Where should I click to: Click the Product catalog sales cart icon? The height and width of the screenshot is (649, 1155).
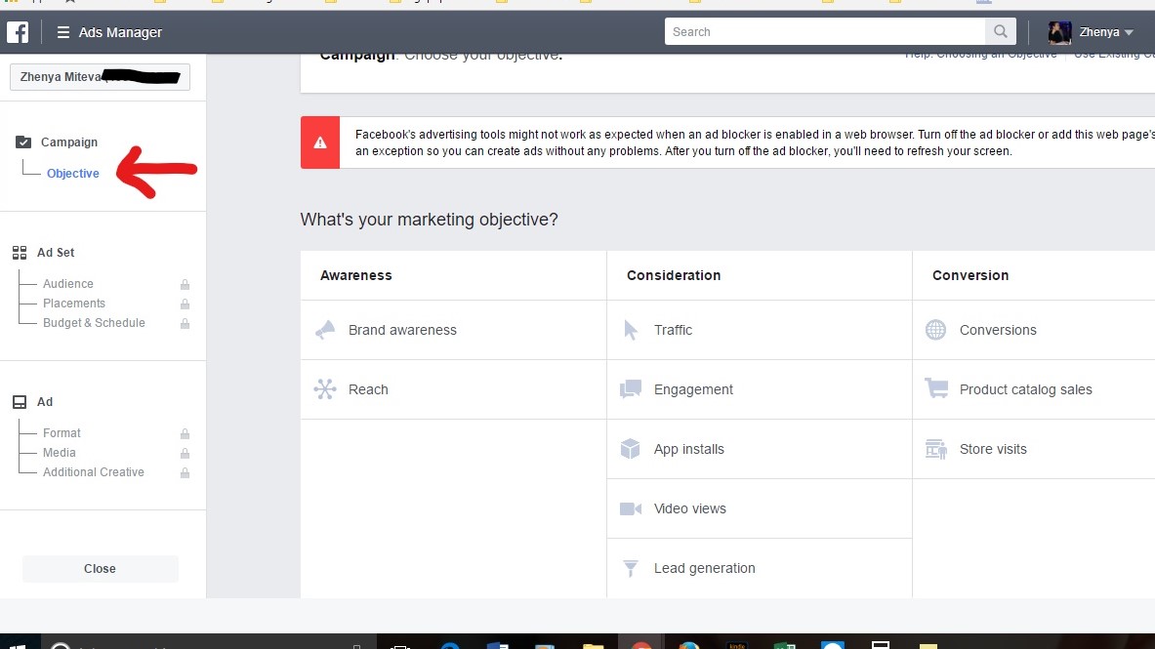coord(936,388)
